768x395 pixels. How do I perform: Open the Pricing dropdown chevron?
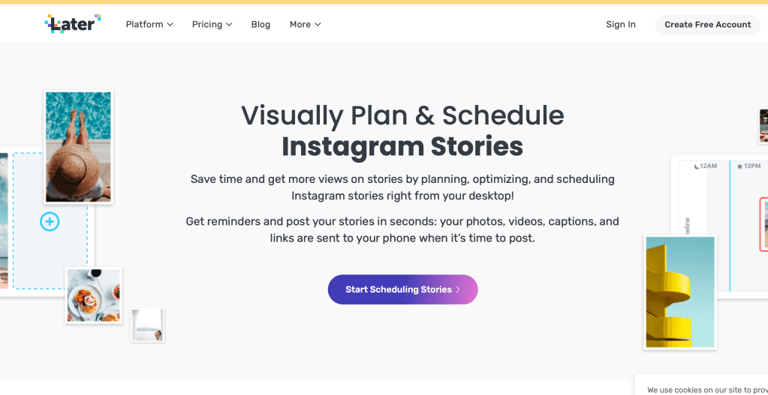229,25
